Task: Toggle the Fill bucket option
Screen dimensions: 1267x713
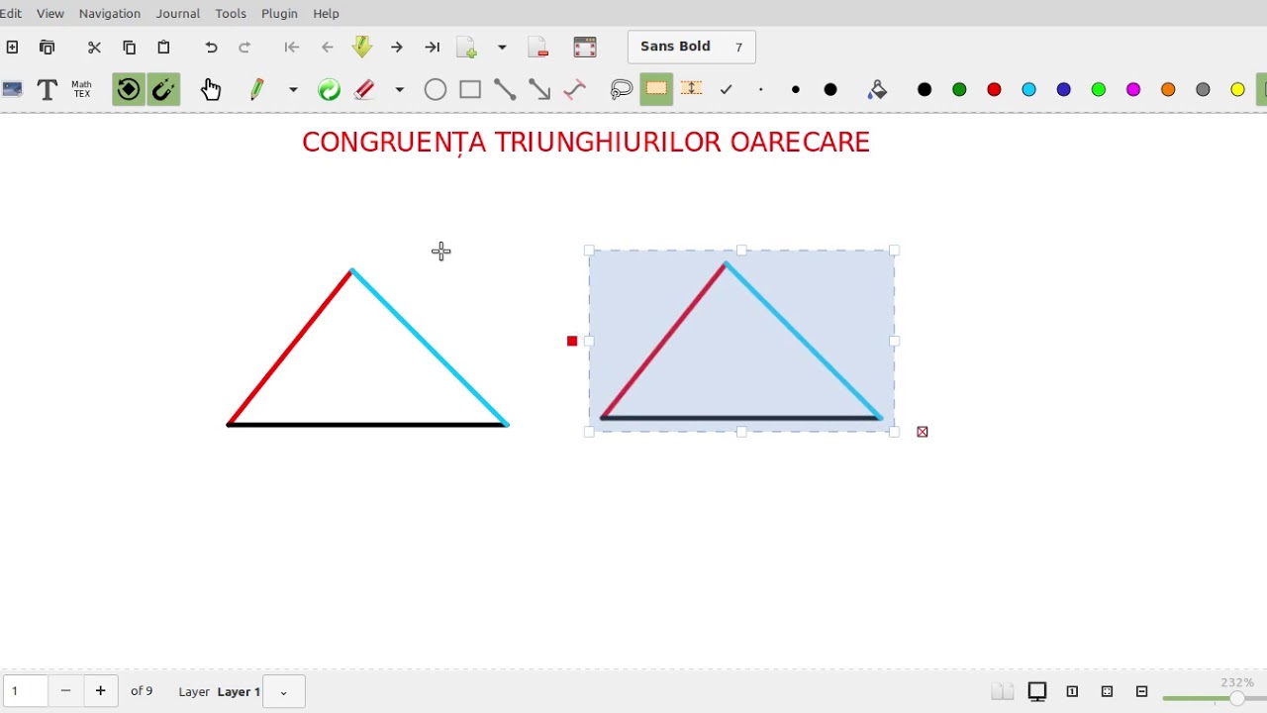Action: pyautogui.click(x=877, y=89)
